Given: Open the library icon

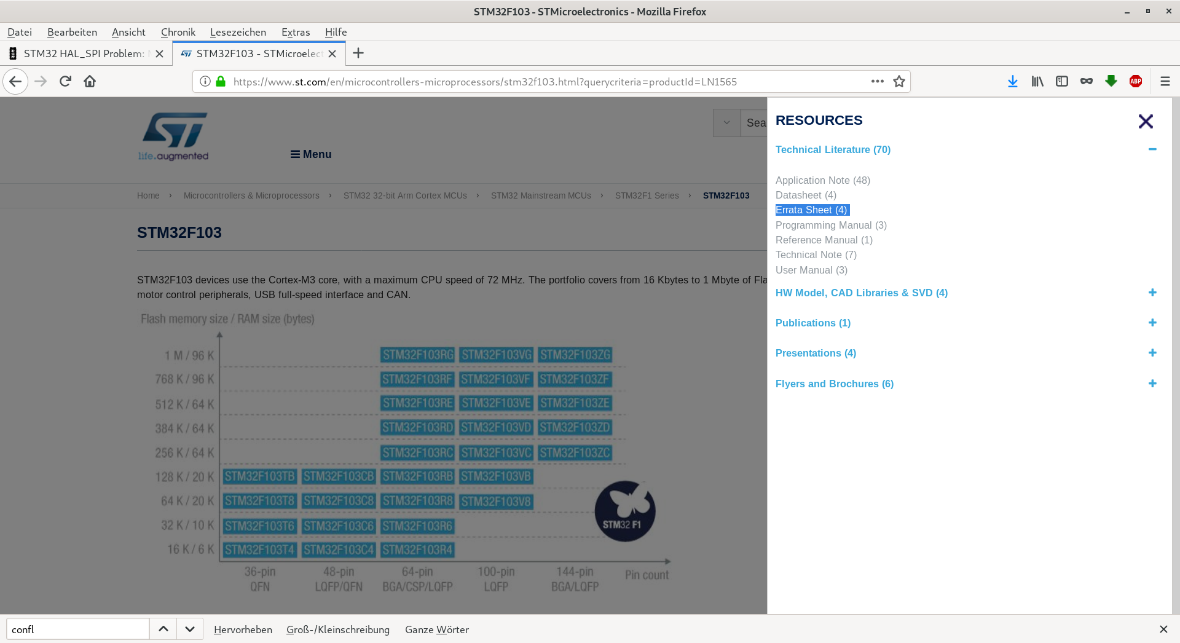Looking at the screenshot, I should pyautogui.click(x=1037, y=81).
